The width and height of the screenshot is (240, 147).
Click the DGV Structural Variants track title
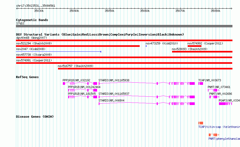100,34
